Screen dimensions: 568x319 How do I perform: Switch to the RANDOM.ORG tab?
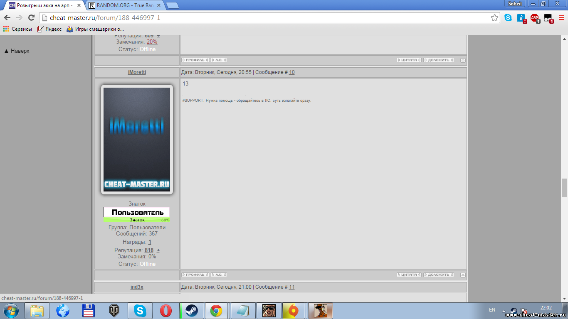[x=125, y=5]
